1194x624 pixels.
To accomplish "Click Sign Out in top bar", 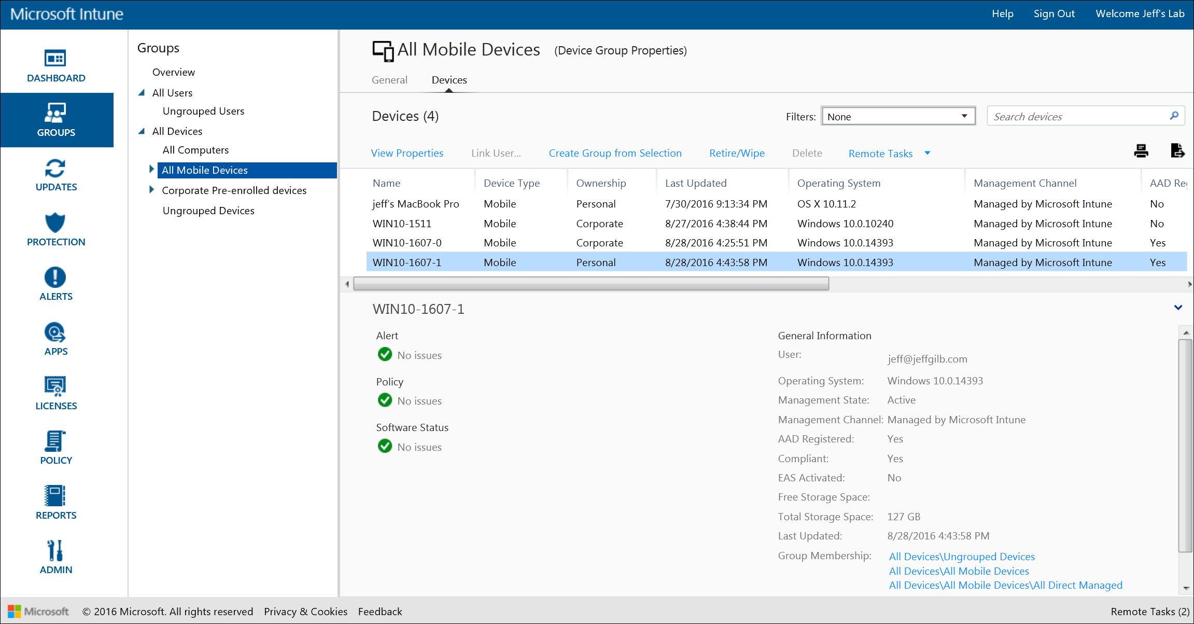I will point(1054,13).
